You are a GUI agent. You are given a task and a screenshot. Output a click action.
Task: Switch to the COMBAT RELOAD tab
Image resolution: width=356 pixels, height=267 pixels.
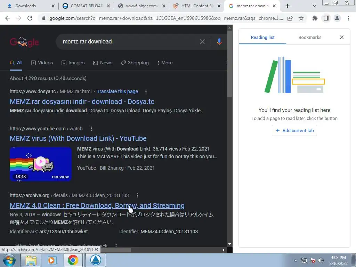tap(87, 6)
